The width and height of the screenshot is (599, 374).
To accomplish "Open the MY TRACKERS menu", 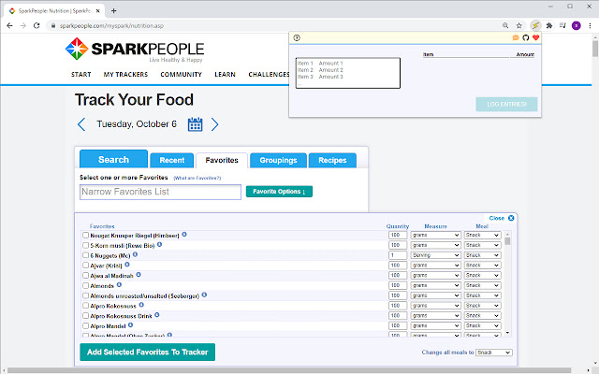I will 125,75.
